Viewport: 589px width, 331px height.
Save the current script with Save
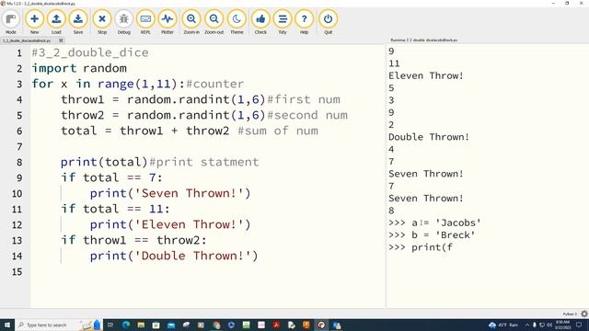pyautogui.click(x=78, y=22)
